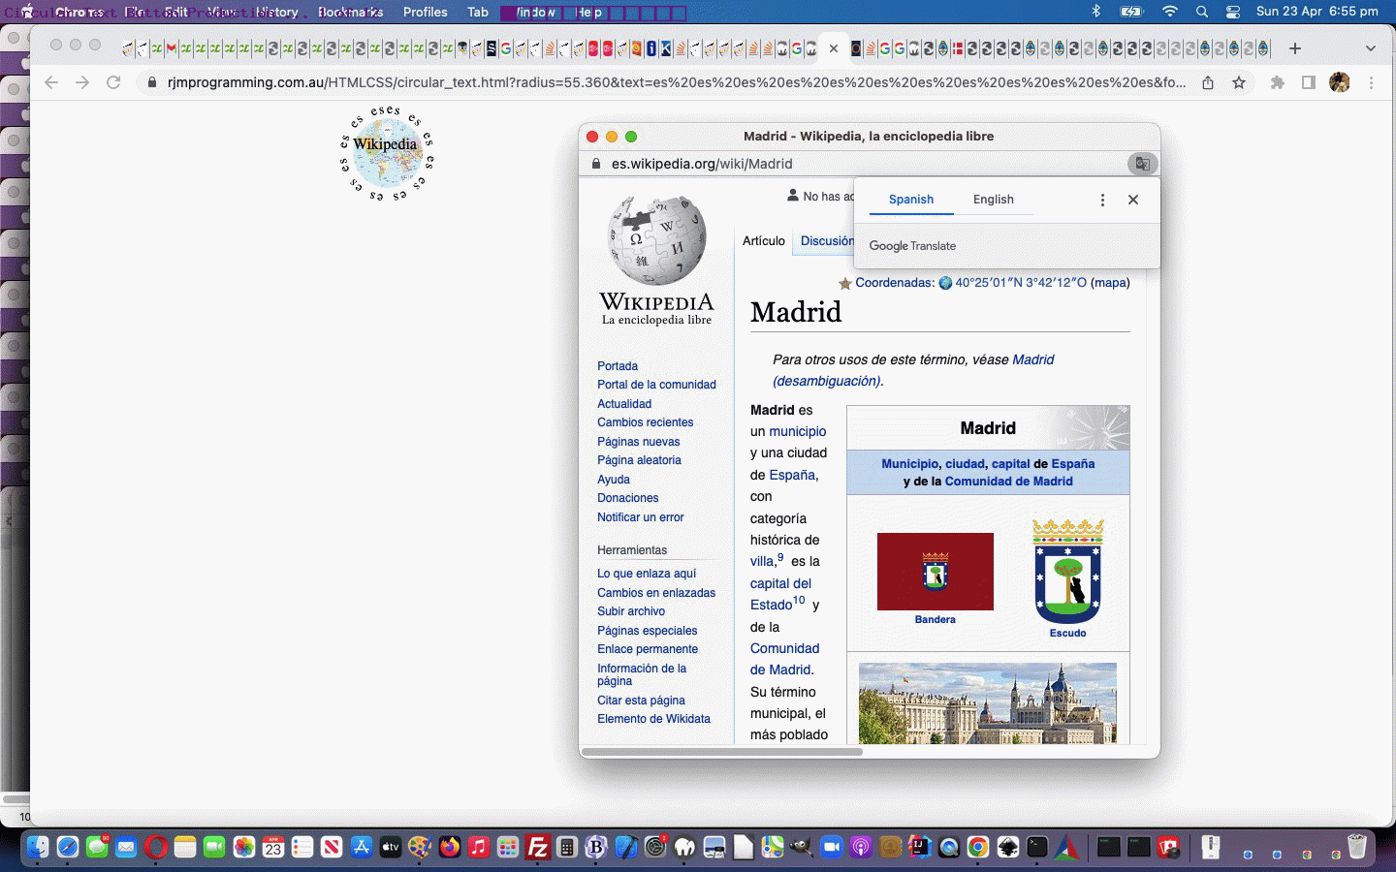Open Lo que enlaza aquí link

(x=647, y=574)
